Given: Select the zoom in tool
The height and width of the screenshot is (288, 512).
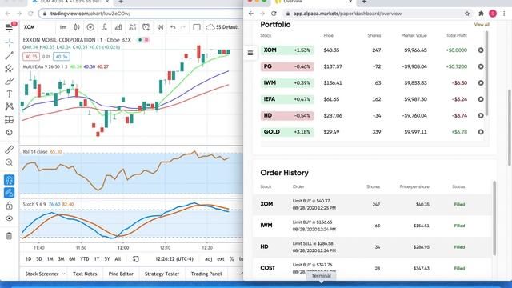Looking at the screenshot, I should click(9, 162).
